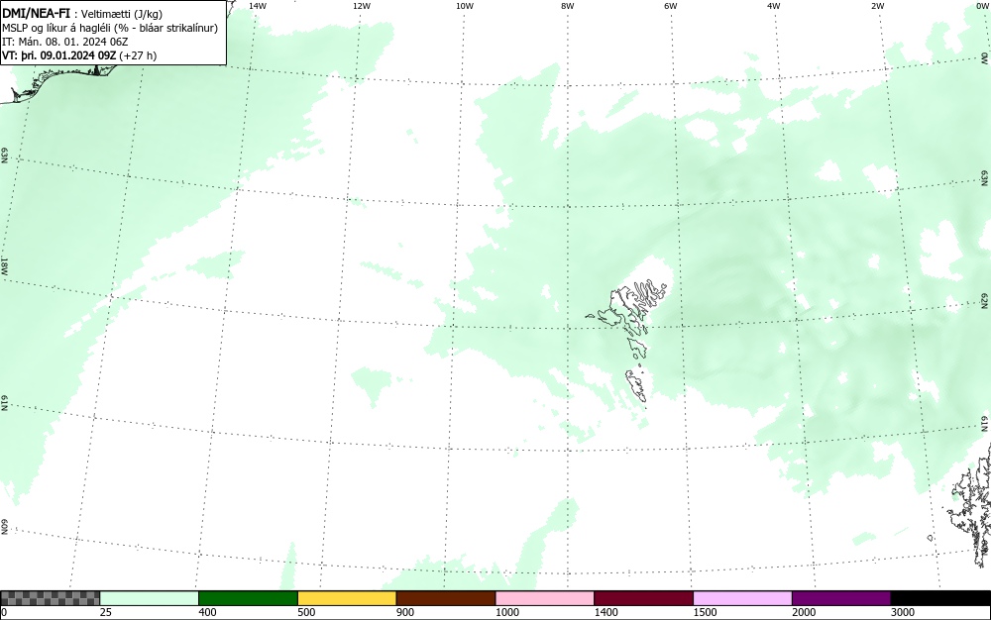
Task: Click the '2W' longitude label
Action: (x=877, y=6)
